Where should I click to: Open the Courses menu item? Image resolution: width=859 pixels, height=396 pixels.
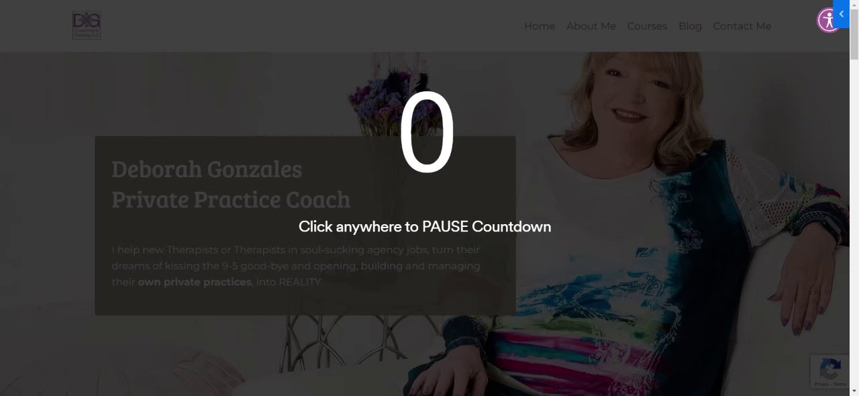pyautogui.click(x=647, y=26)
